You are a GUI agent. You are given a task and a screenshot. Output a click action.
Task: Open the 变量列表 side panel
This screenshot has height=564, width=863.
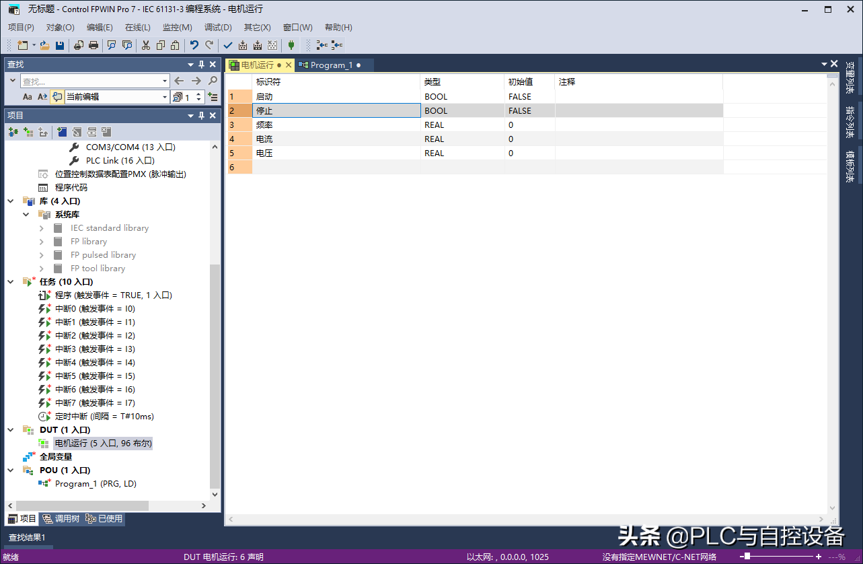click(x=850, y=77)
